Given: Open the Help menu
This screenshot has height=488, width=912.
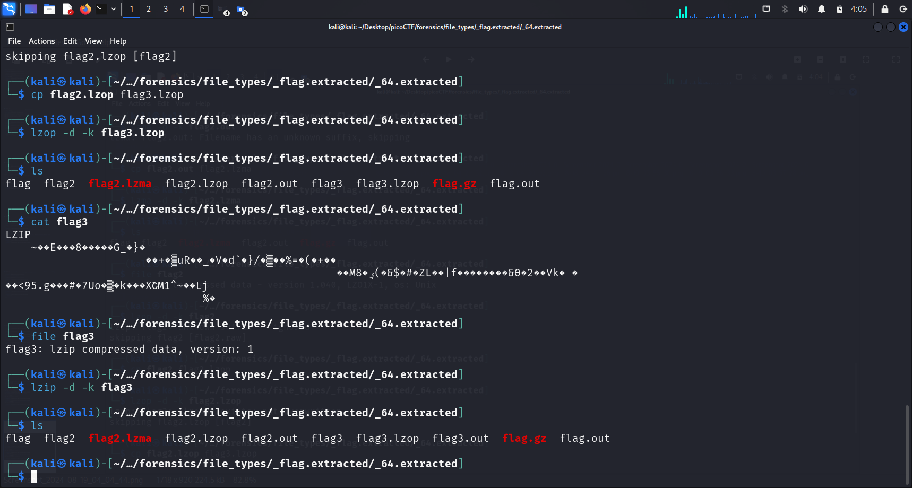Looking at the screenshot, I should [118, 41].
